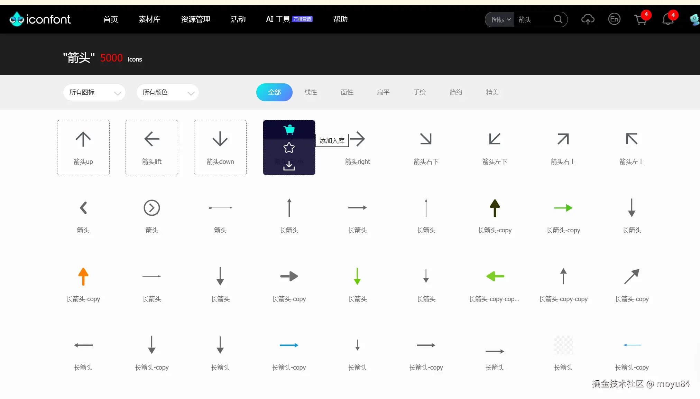Expand the 所有图标 dropdown

click(94, 92)
